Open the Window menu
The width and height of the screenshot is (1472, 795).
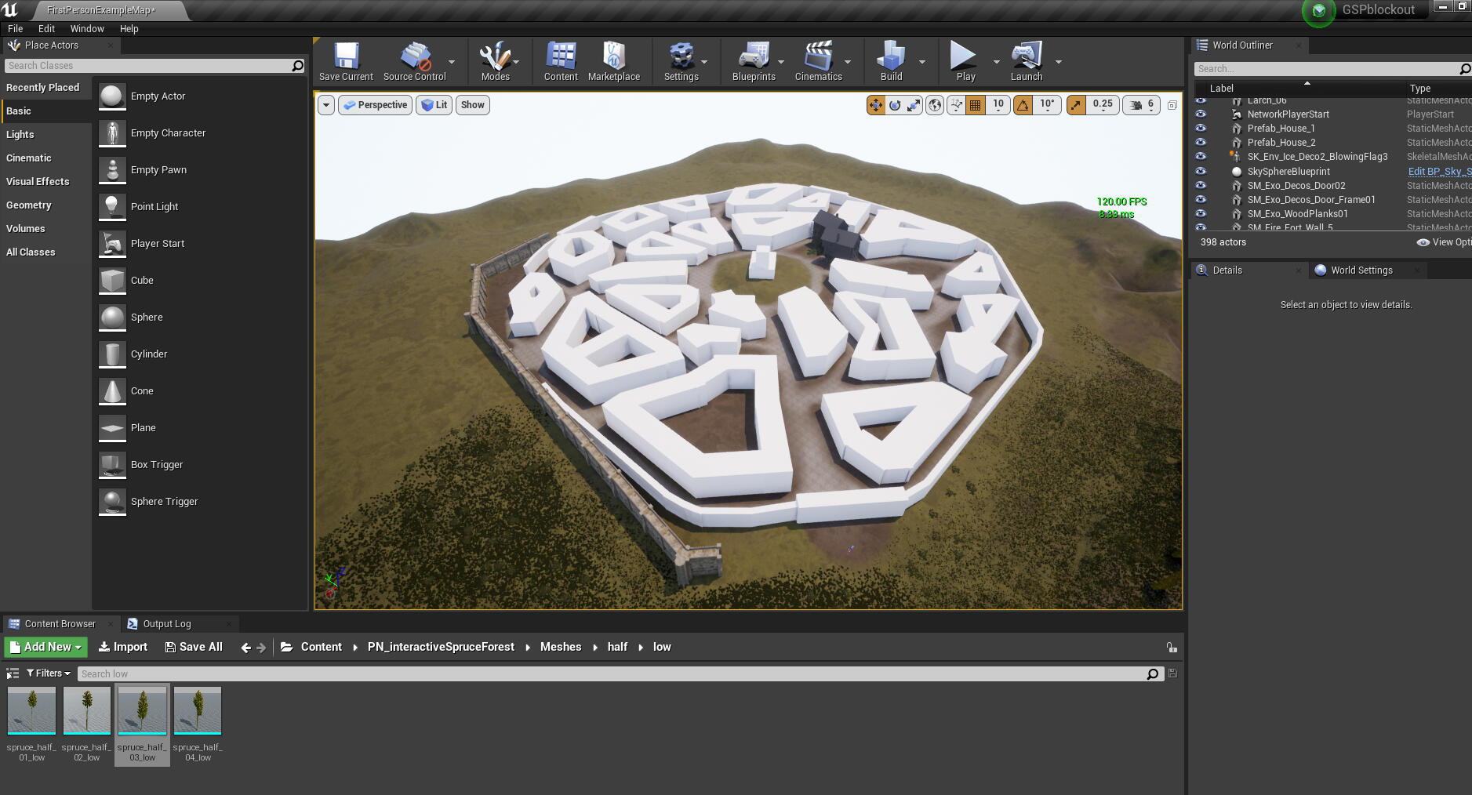tap(87, 28)
